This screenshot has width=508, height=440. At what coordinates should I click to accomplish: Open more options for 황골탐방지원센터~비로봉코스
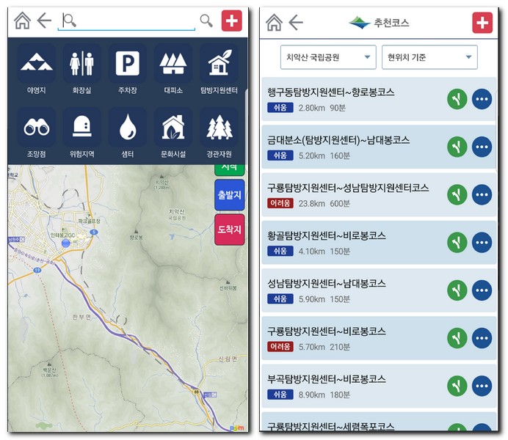tap(482, 242)
